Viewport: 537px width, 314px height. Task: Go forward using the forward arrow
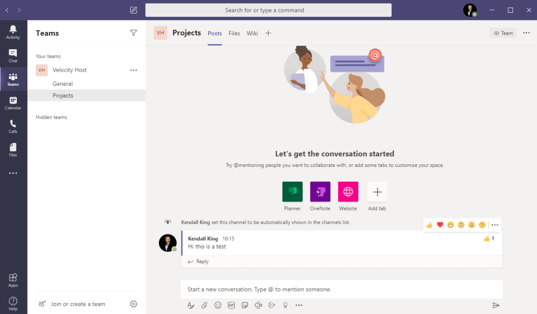(19, 10)
